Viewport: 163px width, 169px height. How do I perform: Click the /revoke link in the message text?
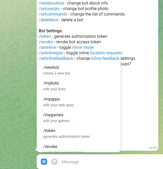pyautogui.click(x=46, y=42)
